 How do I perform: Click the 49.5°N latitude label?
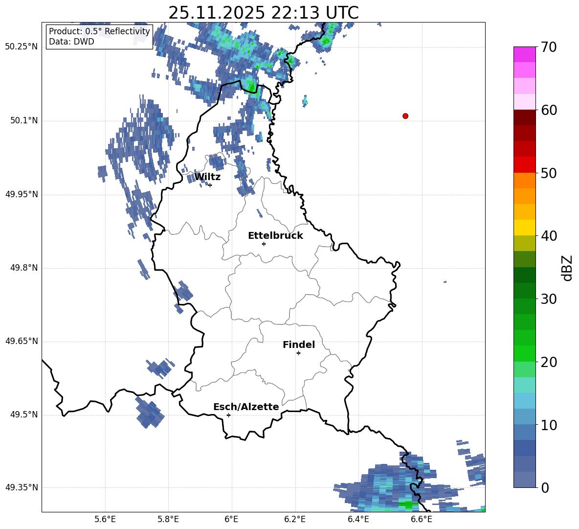[x=24, y=415]
